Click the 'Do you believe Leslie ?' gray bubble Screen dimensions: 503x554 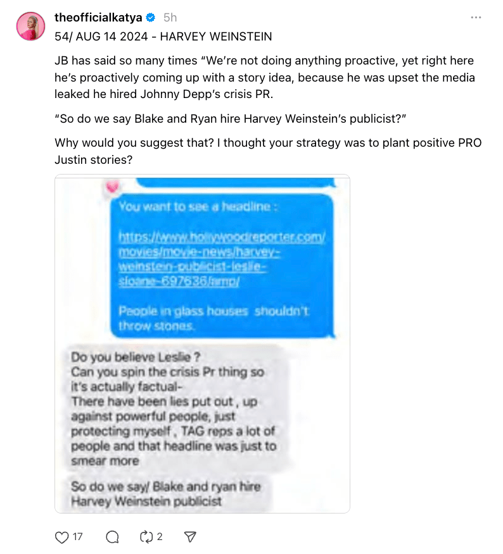pos(176,409)
